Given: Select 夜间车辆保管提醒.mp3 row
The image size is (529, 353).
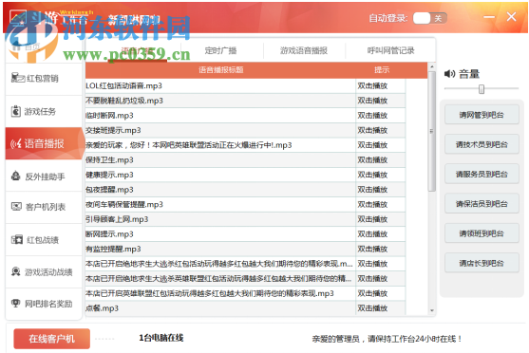Looking at the screenshot, I should (245, 205).
